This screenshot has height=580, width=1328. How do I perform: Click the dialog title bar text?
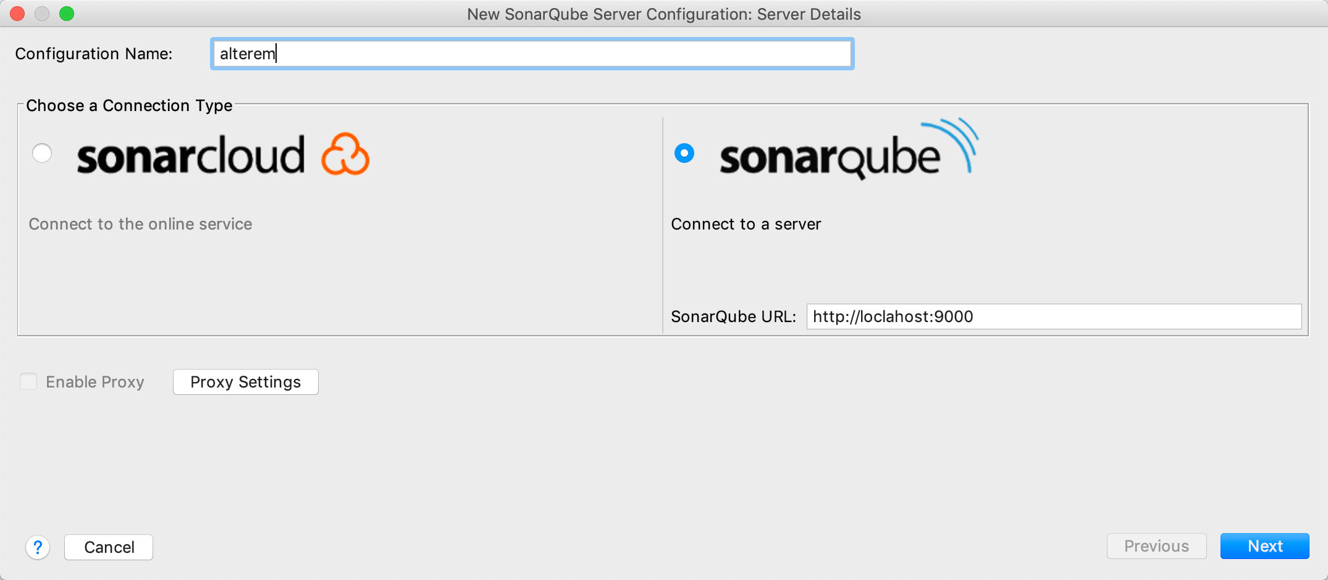(663, 14)
